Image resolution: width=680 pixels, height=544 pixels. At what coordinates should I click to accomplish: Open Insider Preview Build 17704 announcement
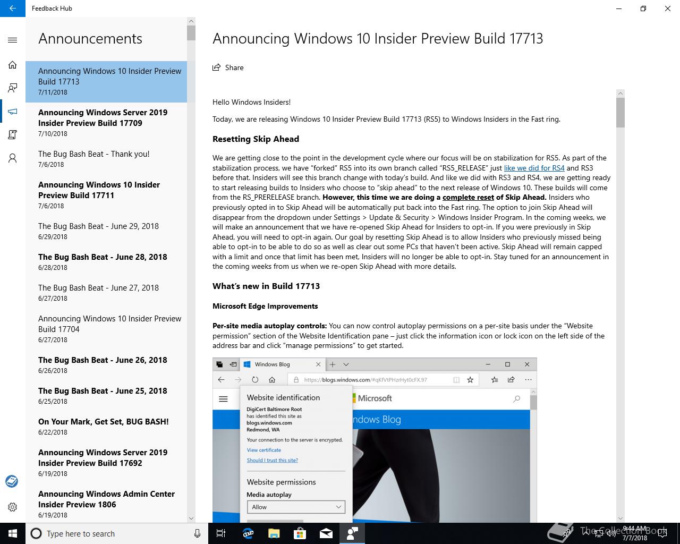(106, 329)
